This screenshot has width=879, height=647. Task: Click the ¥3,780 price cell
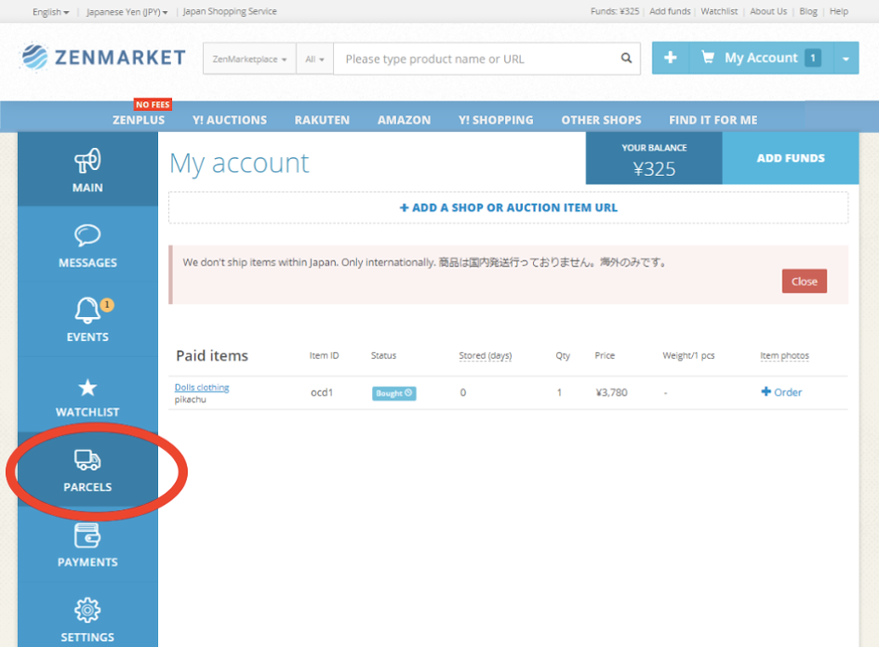click(611, 392)
